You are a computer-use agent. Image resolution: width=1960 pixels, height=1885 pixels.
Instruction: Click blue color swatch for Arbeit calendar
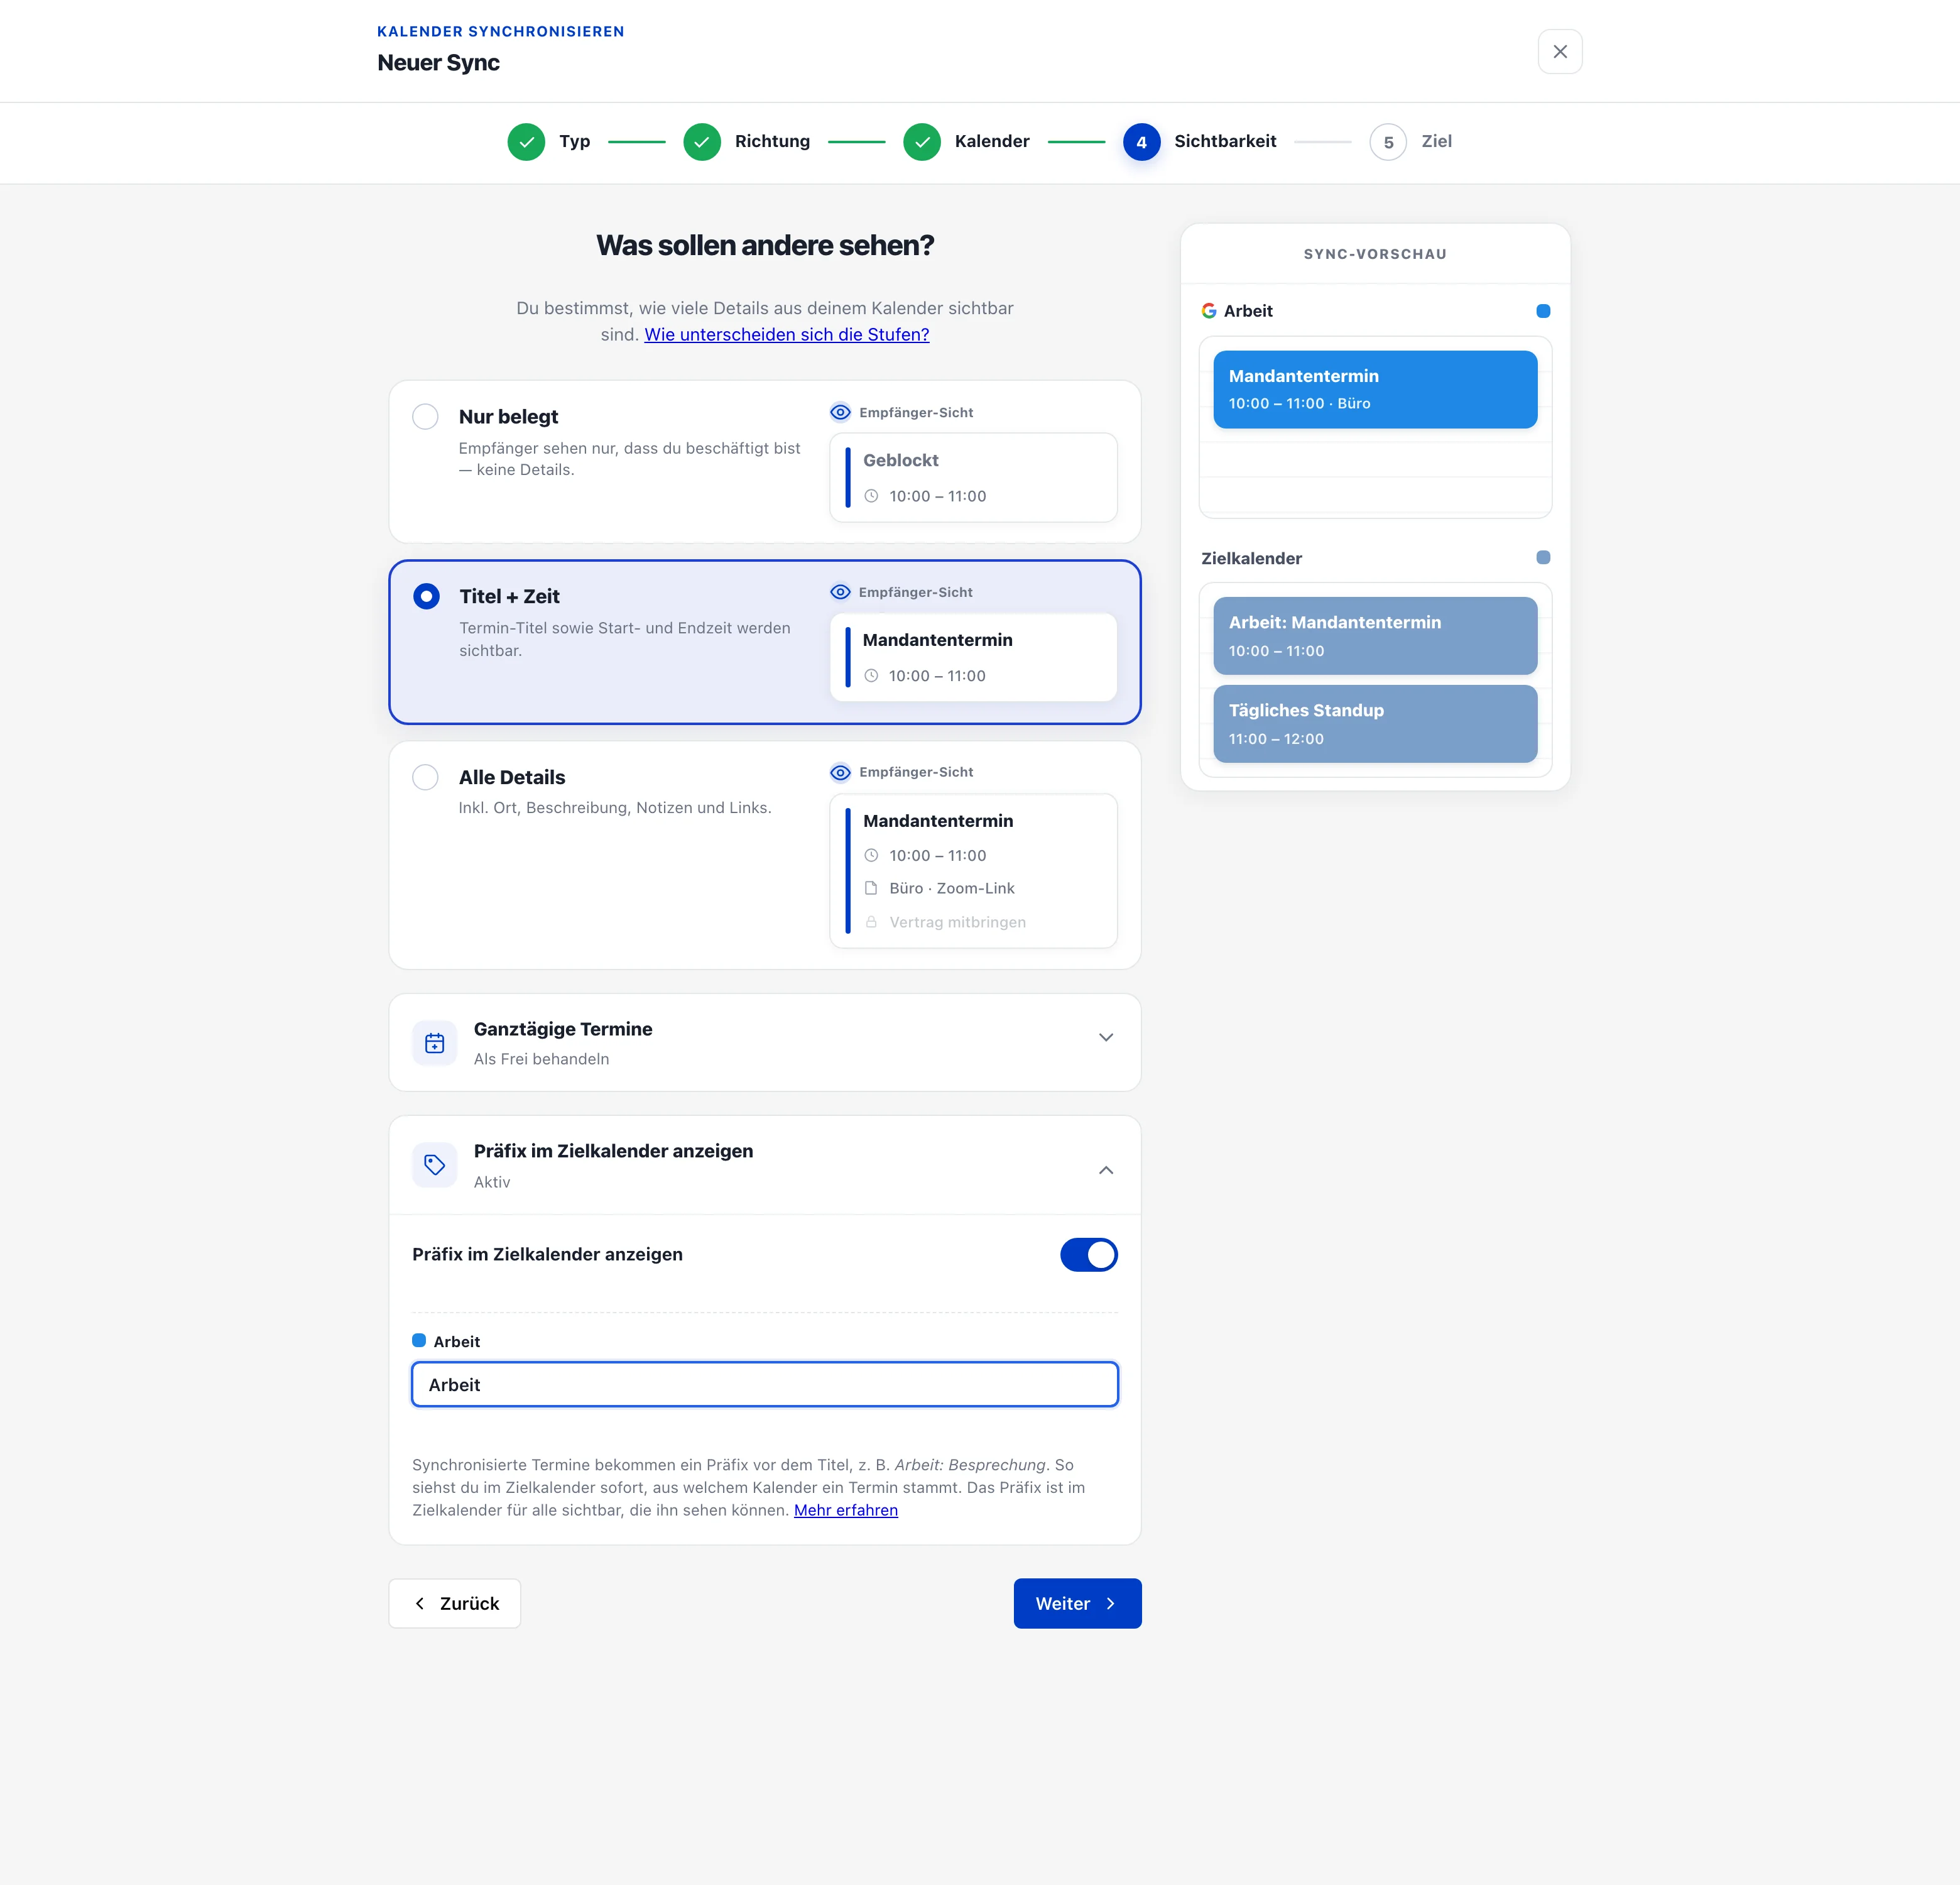[x=1543, y=311]
